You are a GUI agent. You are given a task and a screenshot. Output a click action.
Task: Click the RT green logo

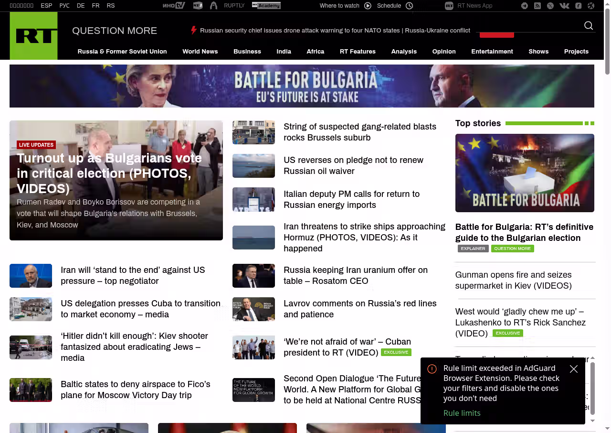pos(33,36)
